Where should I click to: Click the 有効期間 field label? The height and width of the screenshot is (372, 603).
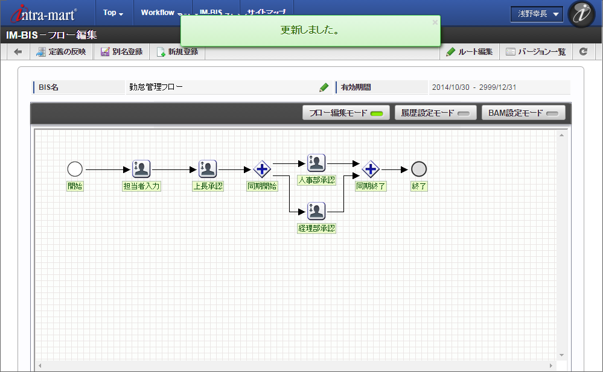pyautogui.click(x=356, y=87)
